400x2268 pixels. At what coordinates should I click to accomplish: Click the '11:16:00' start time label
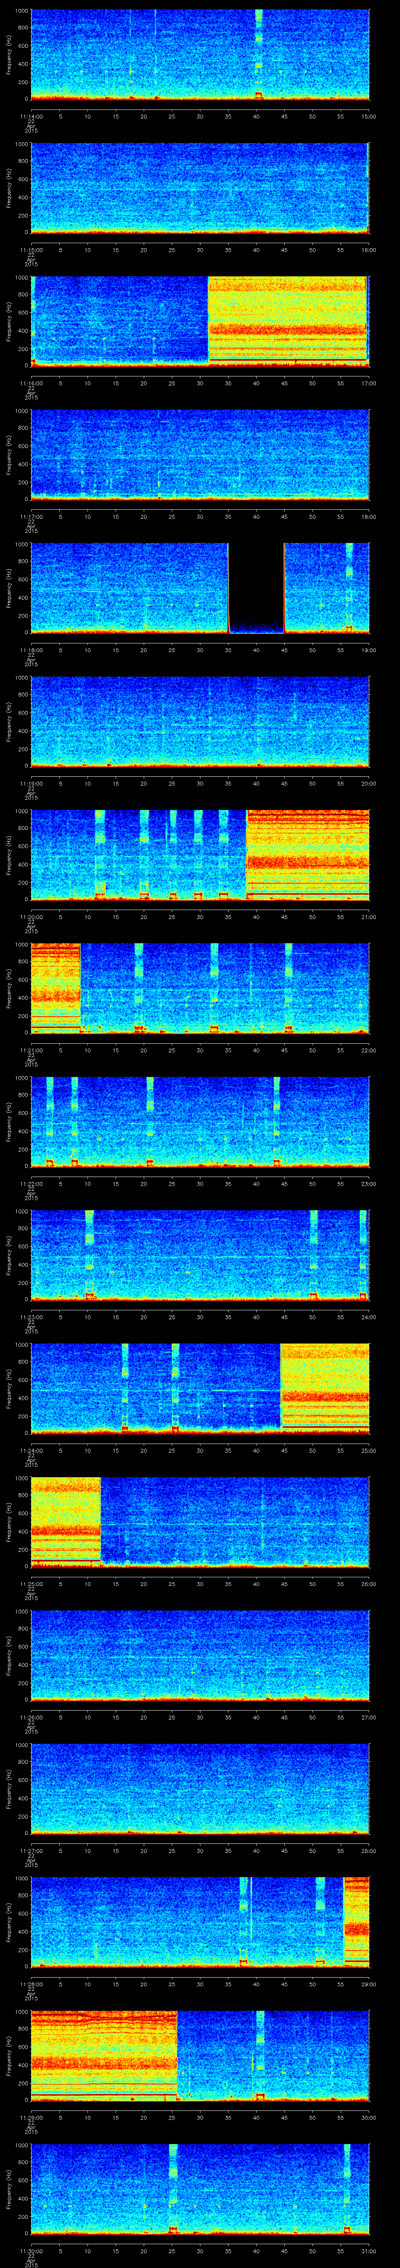(x=31, y=383)
